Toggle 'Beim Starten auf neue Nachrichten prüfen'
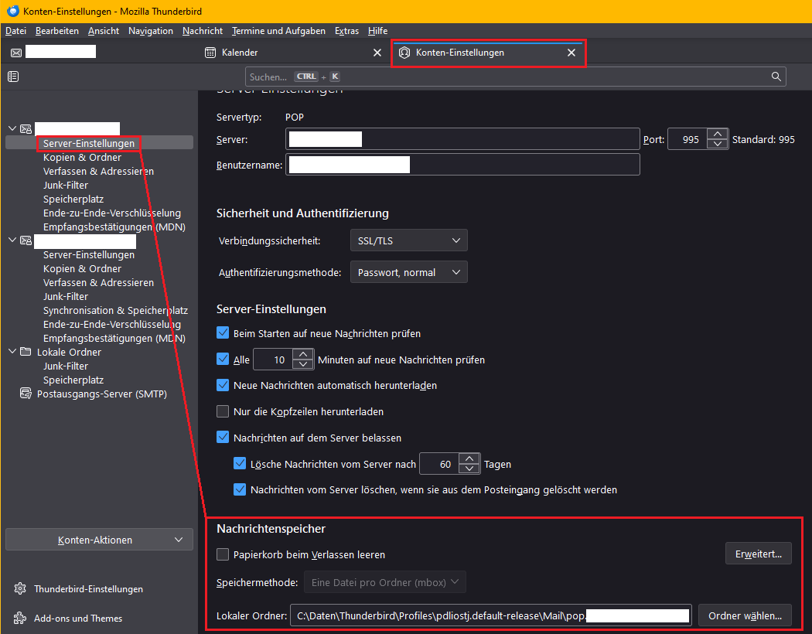Viewport: 812px width, 634px height. 223,333
